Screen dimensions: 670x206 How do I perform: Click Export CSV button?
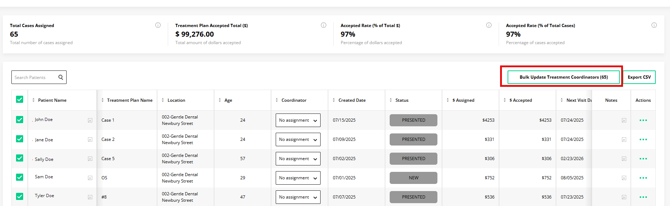[x=639, y=77]
